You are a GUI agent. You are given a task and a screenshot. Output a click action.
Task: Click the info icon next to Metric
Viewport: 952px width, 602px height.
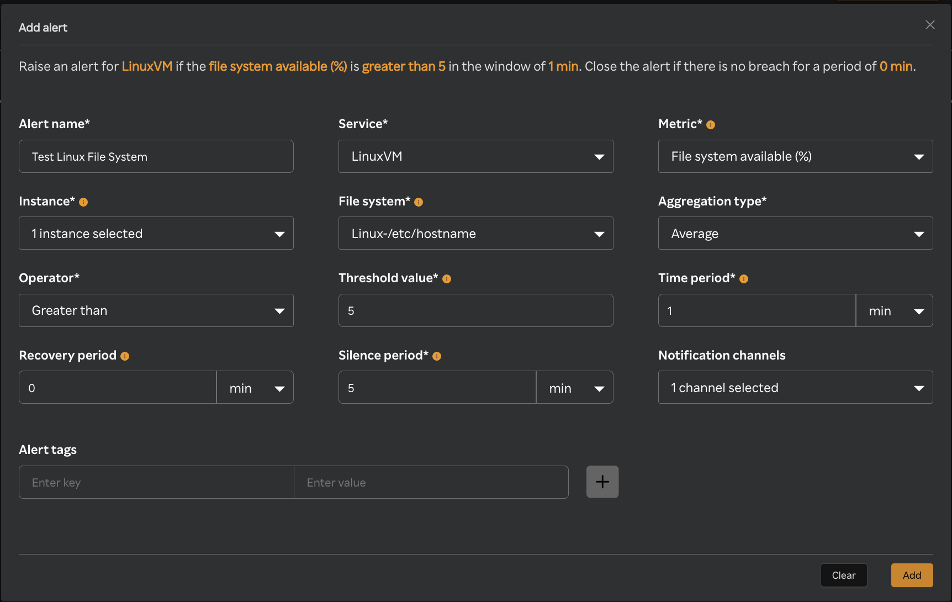pyautogui.click(x=711, y=125)
